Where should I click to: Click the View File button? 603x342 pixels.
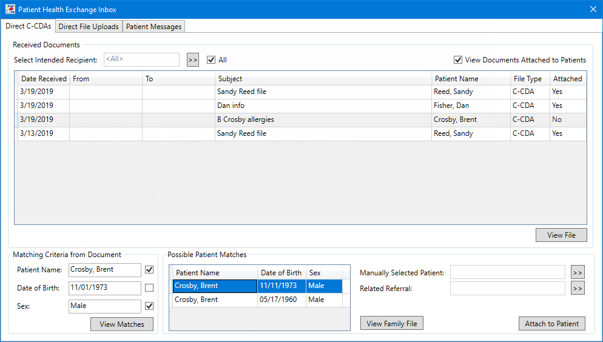point(561,235)
